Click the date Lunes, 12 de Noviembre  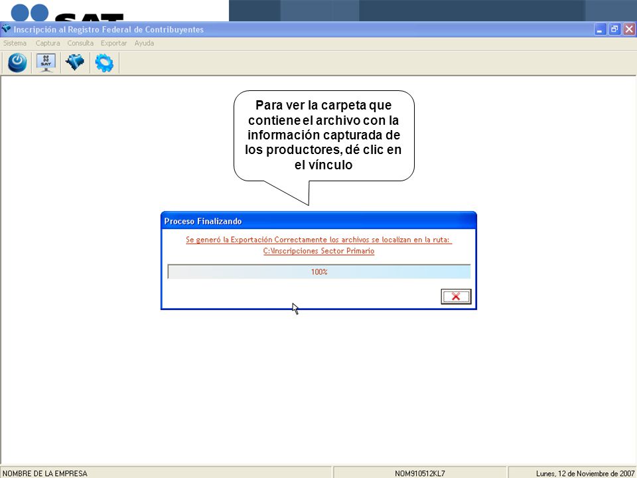point(585,473)
